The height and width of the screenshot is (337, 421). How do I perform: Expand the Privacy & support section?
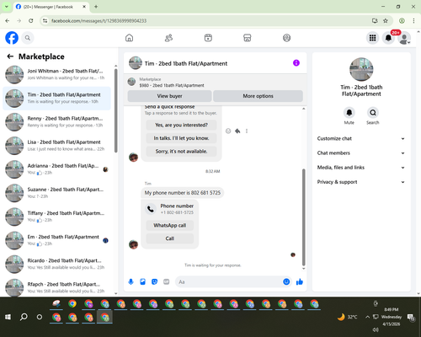tap(361, 182)
